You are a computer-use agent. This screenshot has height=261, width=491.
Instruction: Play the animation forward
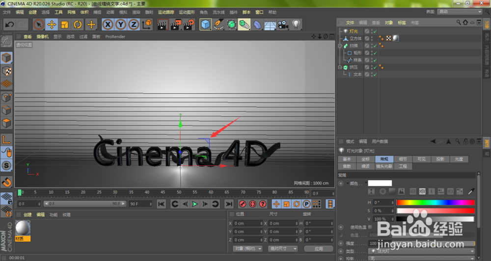tap(195, 204)
